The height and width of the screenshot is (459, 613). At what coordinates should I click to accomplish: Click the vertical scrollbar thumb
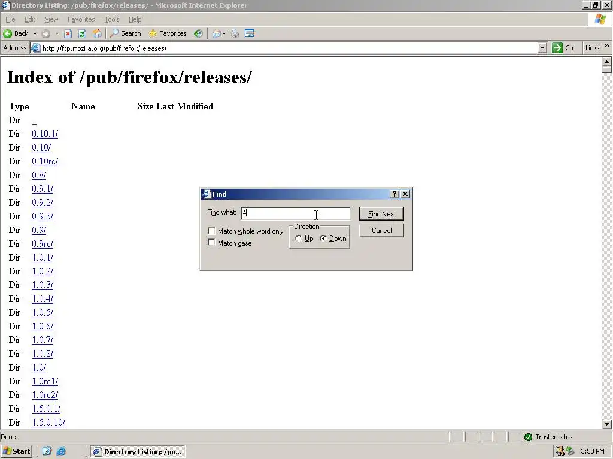pos(607,69)
